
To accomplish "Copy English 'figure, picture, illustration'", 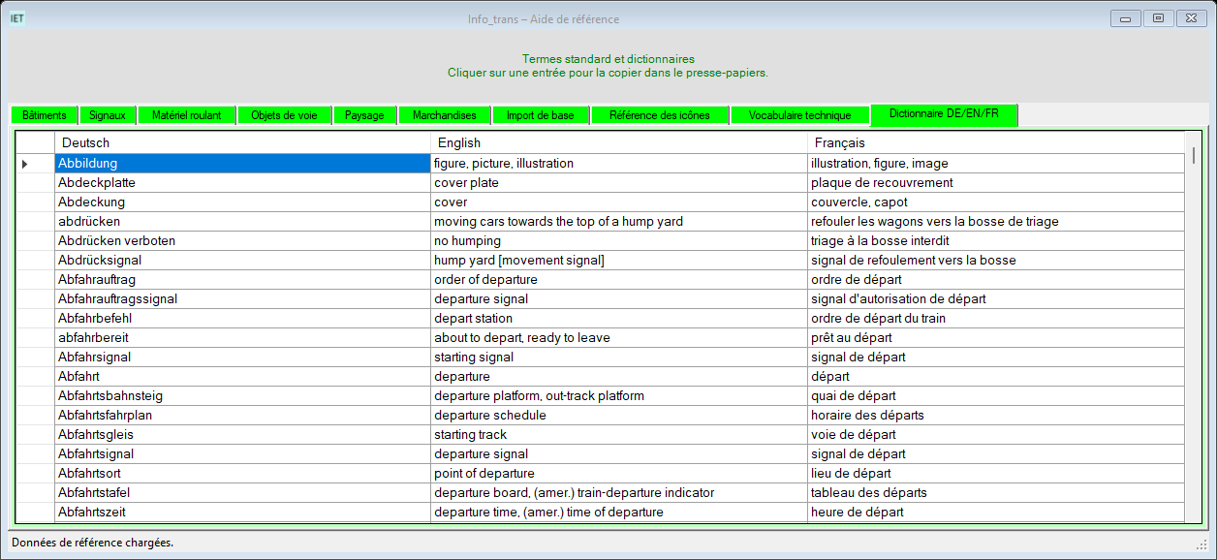I will [x=618, y=164].
